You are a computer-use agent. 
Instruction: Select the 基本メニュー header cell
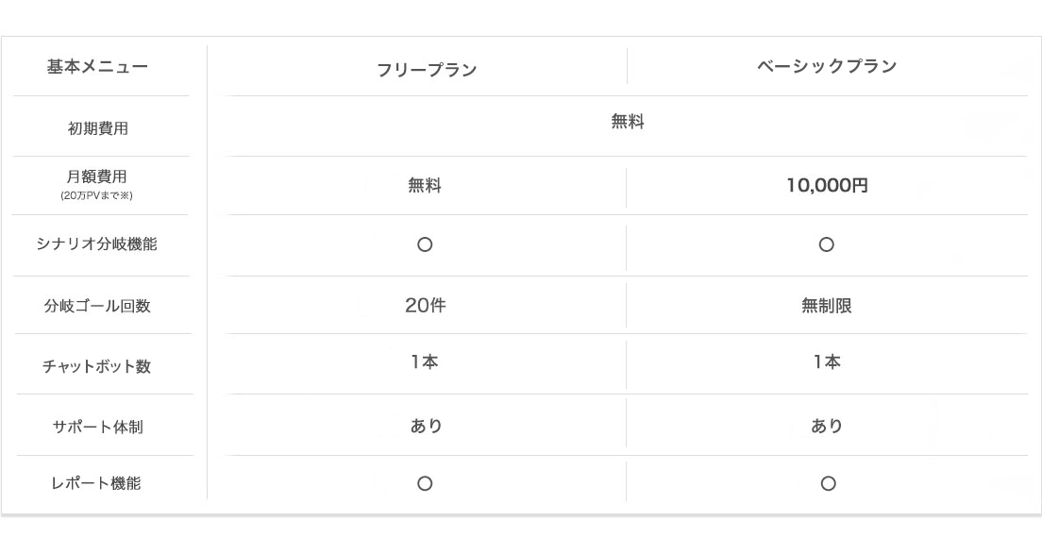[x=97, y=66]
